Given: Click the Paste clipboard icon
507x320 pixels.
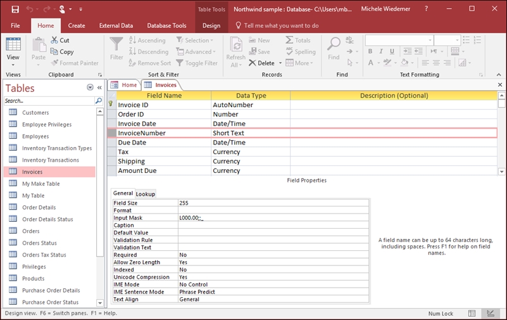Looking at the screenshot, I should (39, 44).
